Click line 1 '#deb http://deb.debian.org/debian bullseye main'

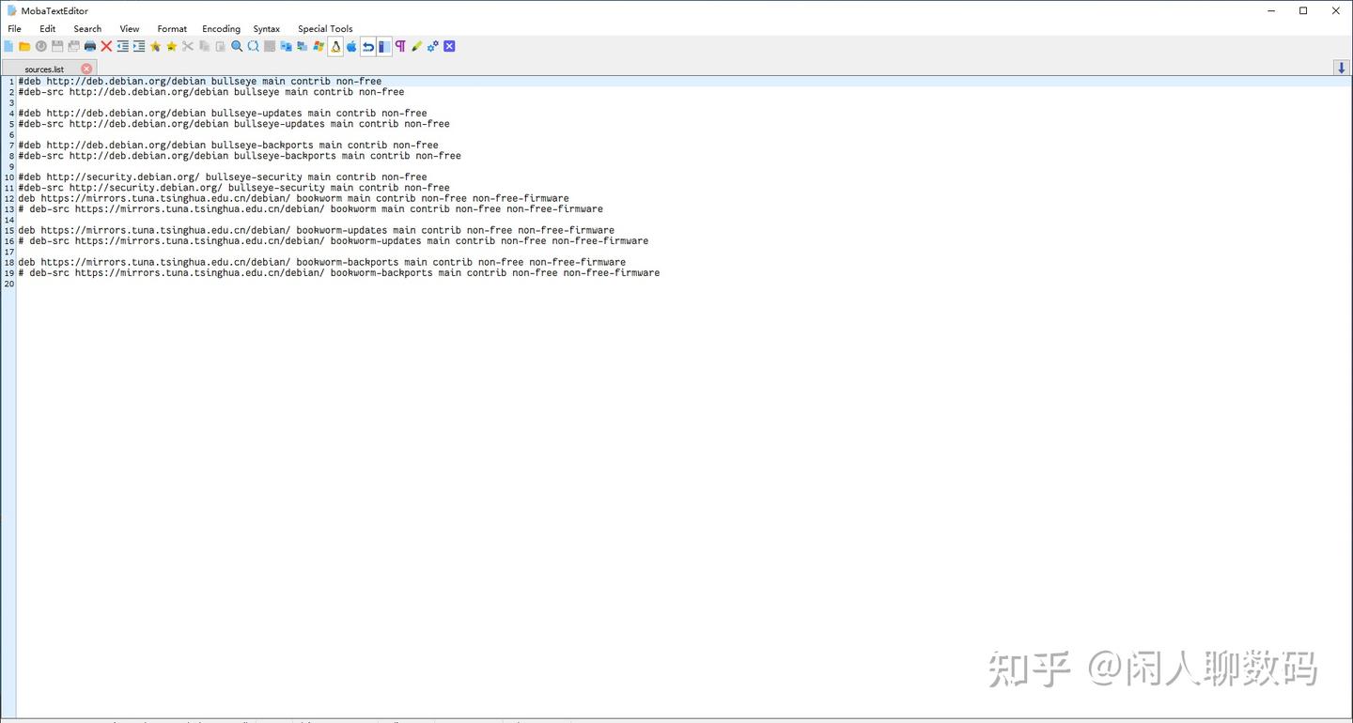199,82
